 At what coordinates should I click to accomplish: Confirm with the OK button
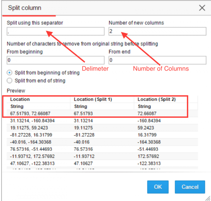[x=158, y=187]
